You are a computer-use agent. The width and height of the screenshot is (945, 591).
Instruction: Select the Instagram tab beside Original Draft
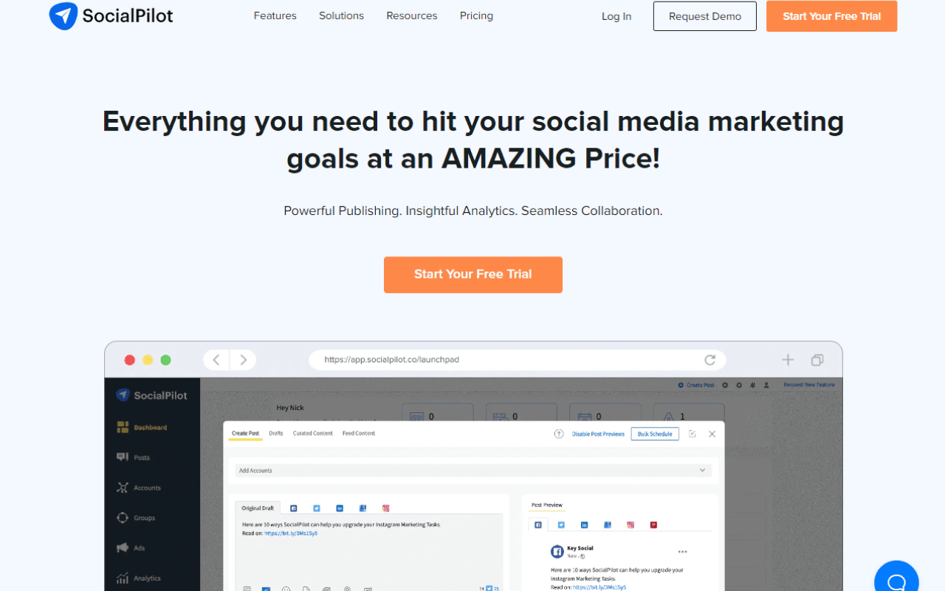[385, 508]
